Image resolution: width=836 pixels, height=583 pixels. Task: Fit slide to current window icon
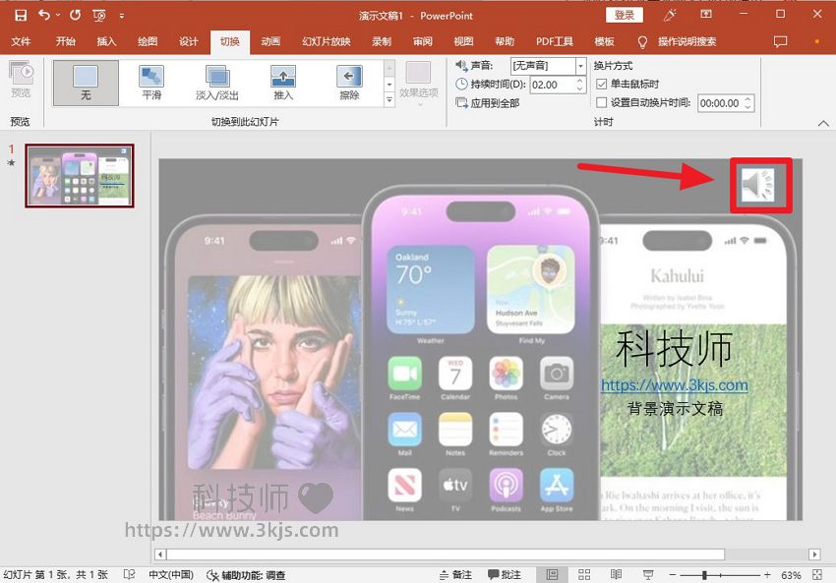817,574
